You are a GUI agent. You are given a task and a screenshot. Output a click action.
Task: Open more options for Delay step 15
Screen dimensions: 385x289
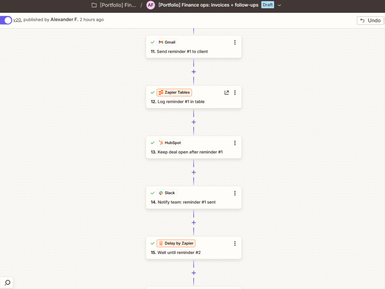[x=235, y=243]
